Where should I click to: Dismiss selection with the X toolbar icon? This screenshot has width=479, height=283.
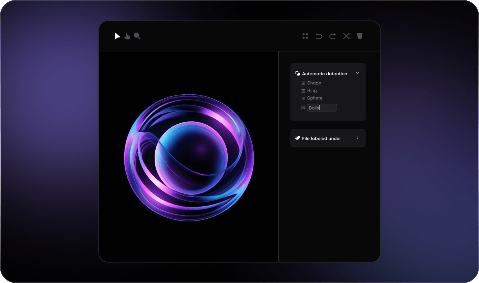[346, 36]
